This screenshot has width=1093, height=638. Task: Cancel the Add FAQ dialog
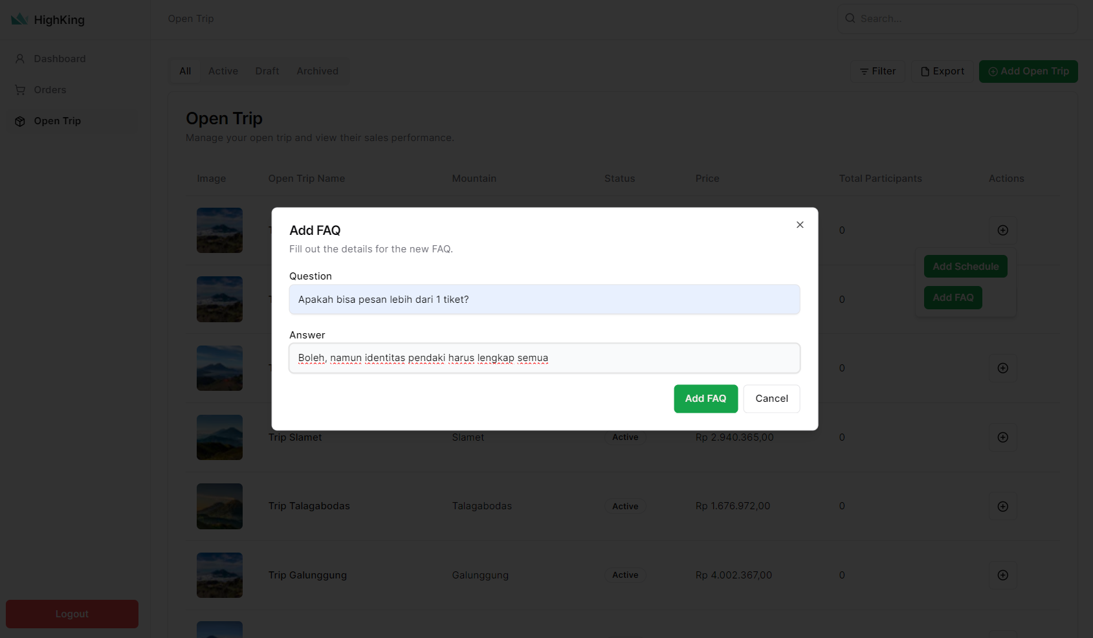[771, 399]
